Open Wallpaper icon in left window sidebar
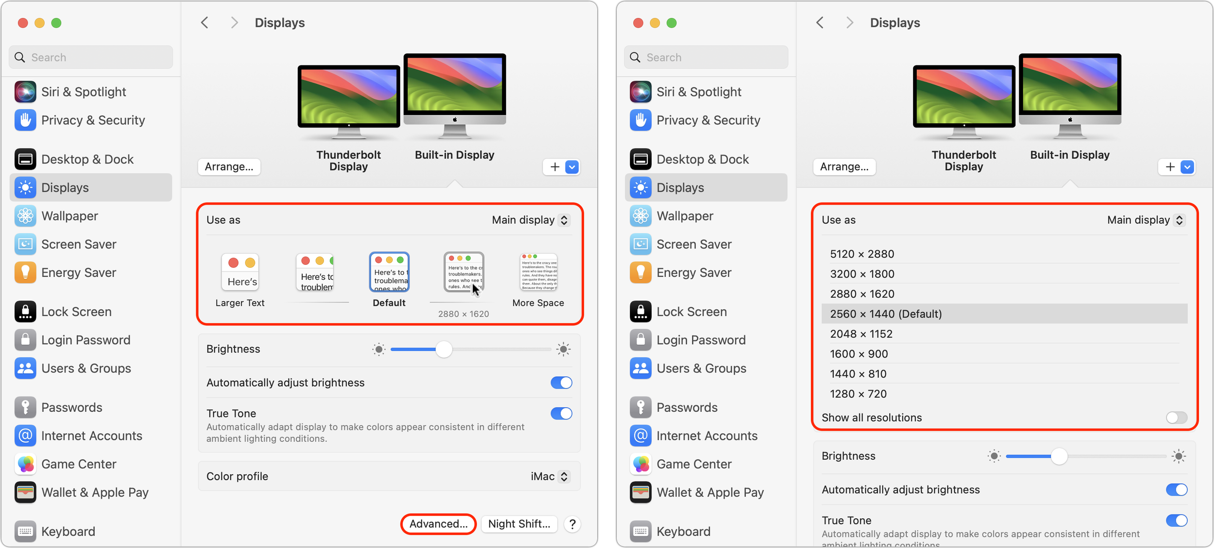This screenshot has height=548, width=1214. (25, 216)
